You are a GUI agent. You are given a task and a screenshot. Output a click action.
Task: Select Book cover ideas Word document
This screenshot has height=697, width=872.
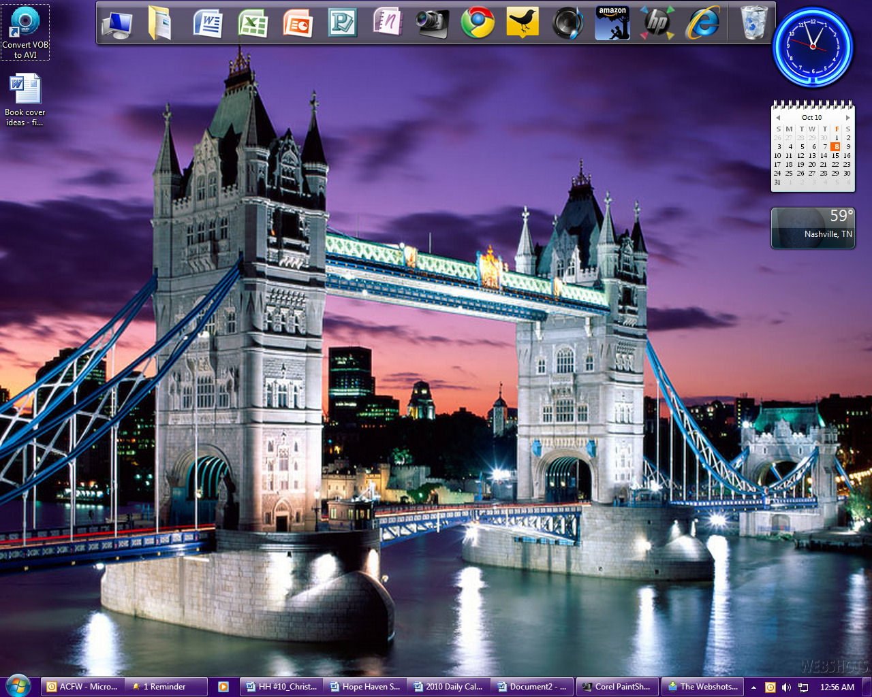pos(25,100)
